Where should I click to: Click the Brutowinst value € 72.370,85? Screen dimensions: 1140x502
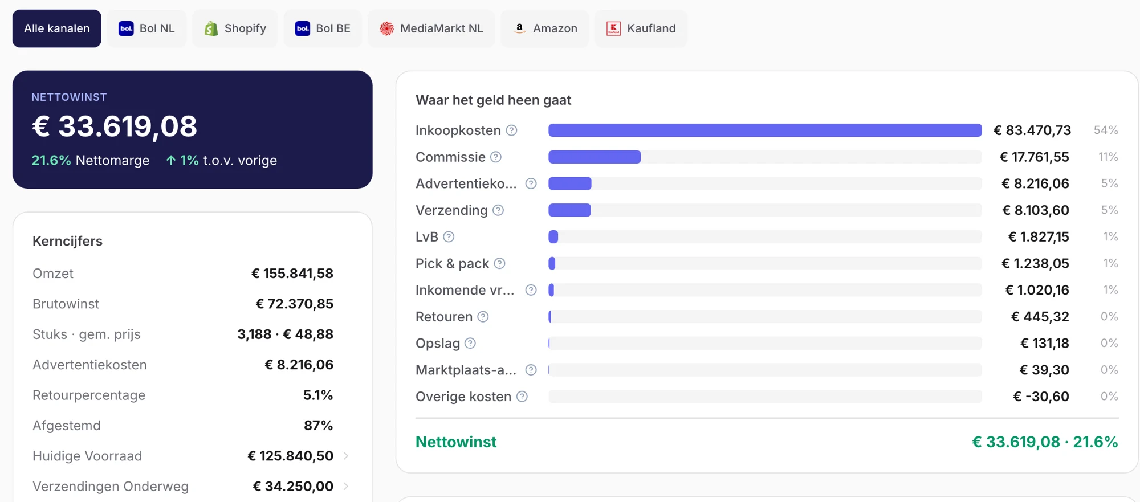[x=295, y=304]
